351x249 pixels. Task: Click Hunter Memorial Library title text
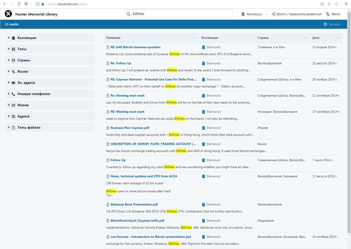tap(36, 14)
